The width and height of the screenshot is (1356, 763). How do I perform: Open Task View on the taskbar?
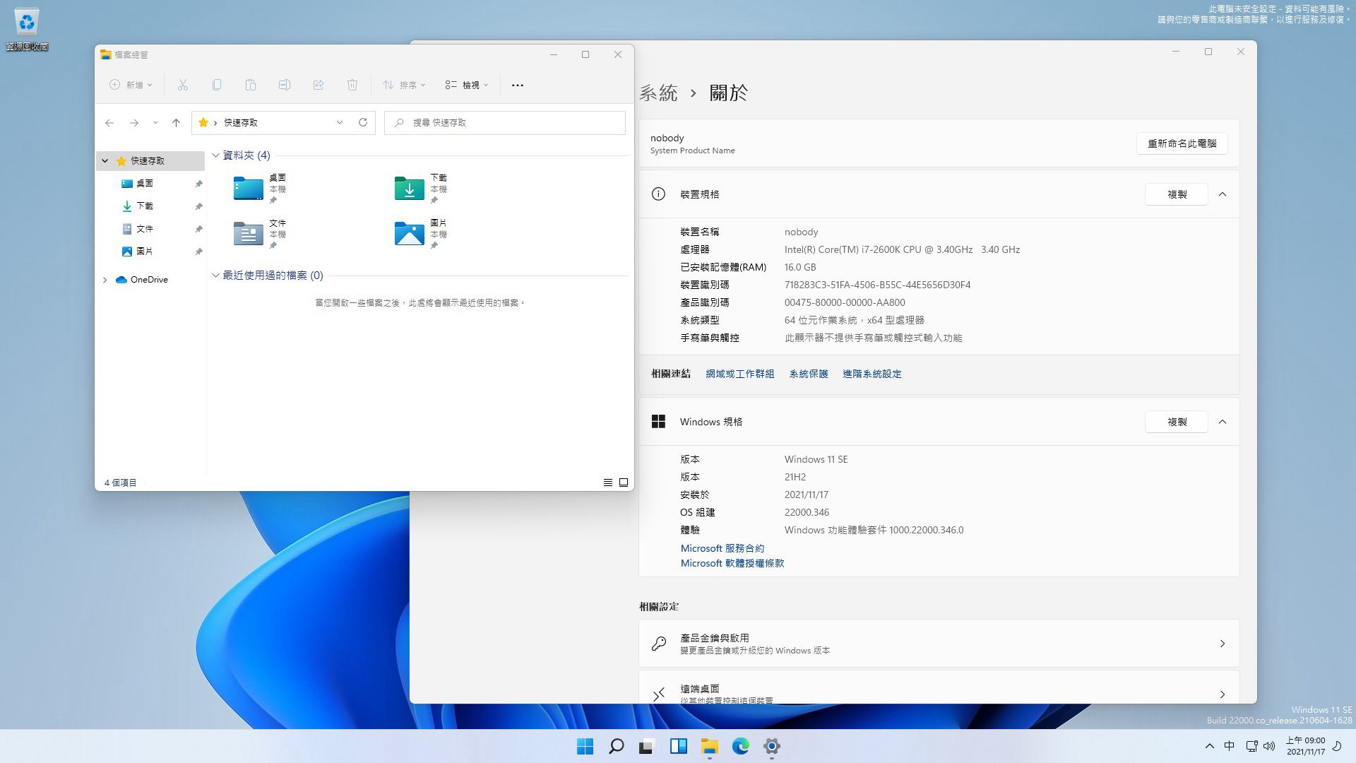(x=648, y=746)
